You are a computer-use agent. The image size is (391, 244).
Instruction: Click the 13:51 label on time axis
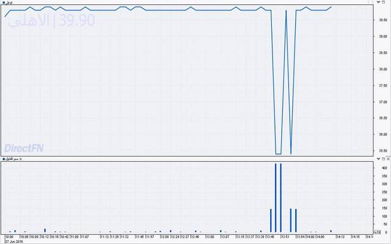click(285, 236)
